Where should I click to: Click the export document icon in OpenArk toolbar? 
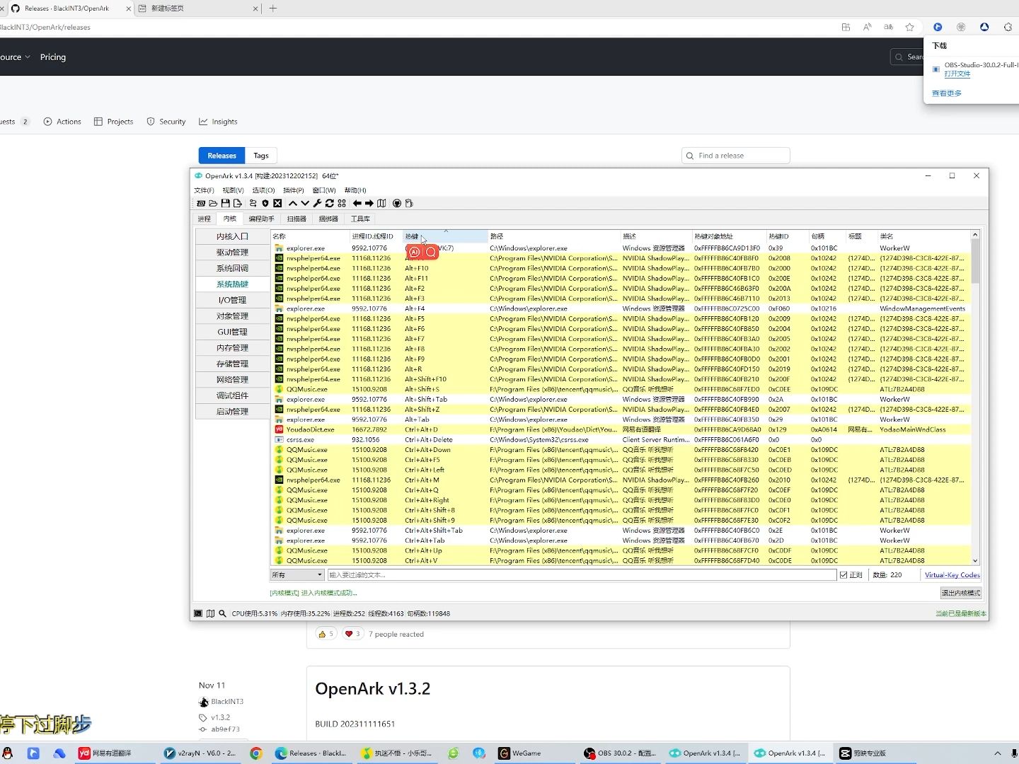click(x=237, y=203)
